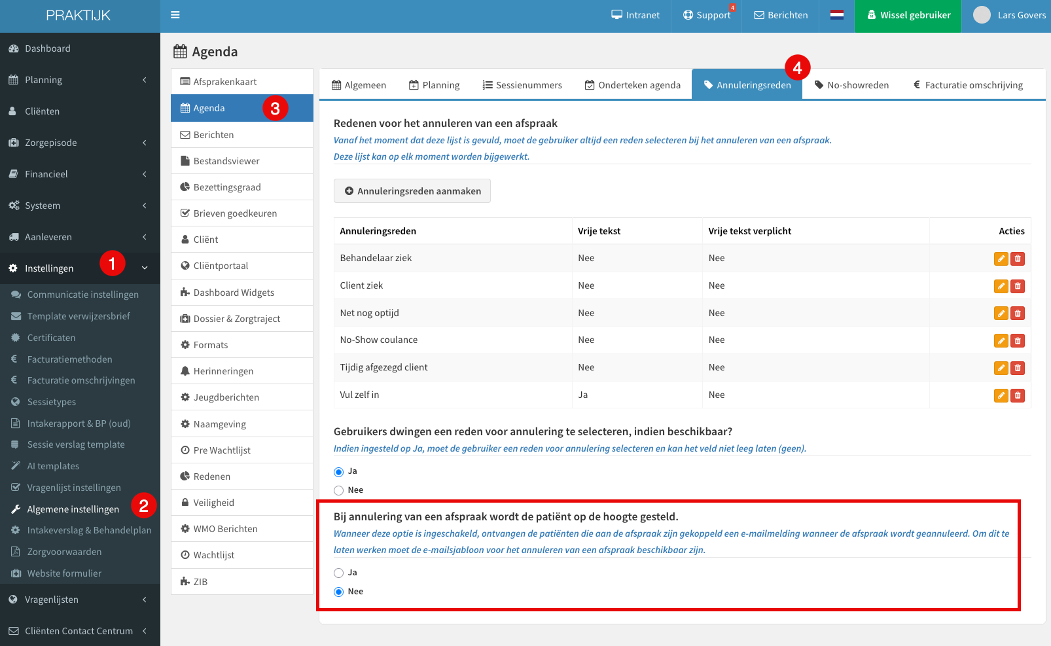The width and height of the screenshot is (1051, 646).
Task: Open Support with notification badge
Action: 707,15
